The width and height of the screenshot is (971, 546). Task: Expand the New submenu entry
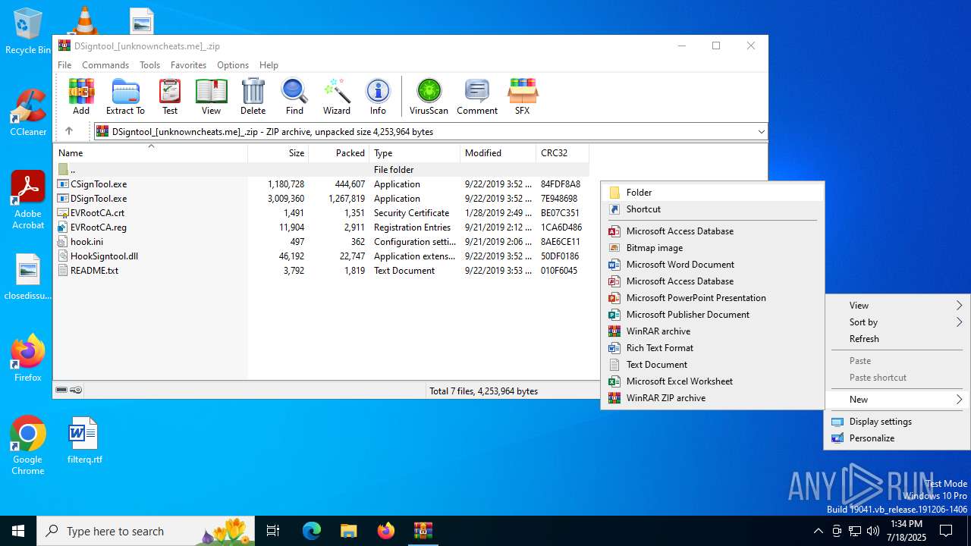(897, 400)
